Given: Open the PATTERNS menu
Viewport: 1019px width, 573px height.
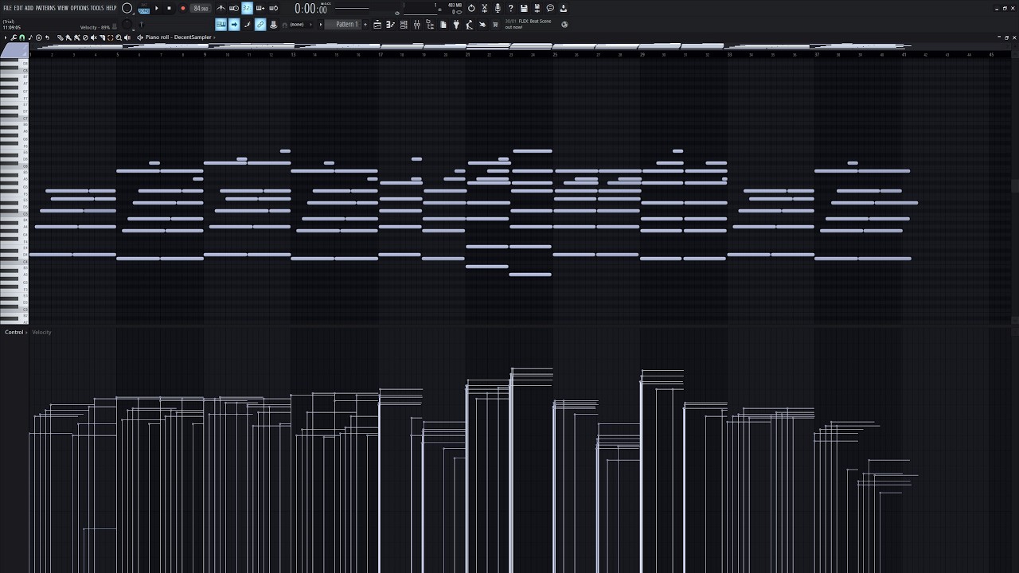Looking at the screenshot, I should click(x=45, y=8).
